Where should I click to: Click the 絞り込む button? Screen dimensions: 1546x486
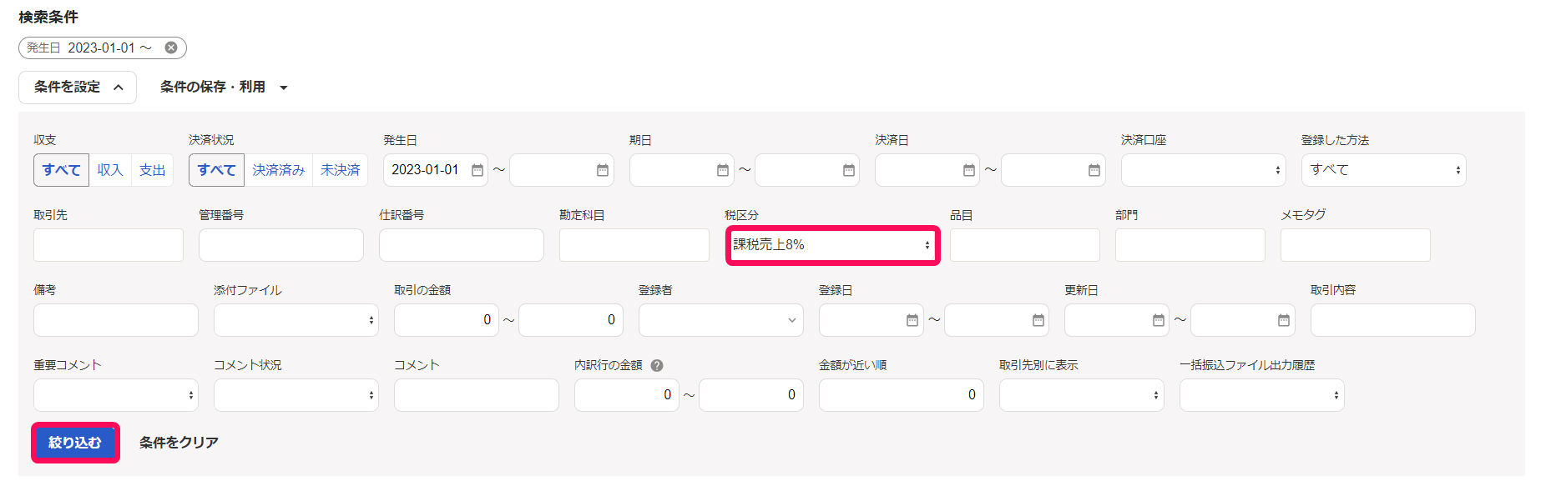coord(75,443)
